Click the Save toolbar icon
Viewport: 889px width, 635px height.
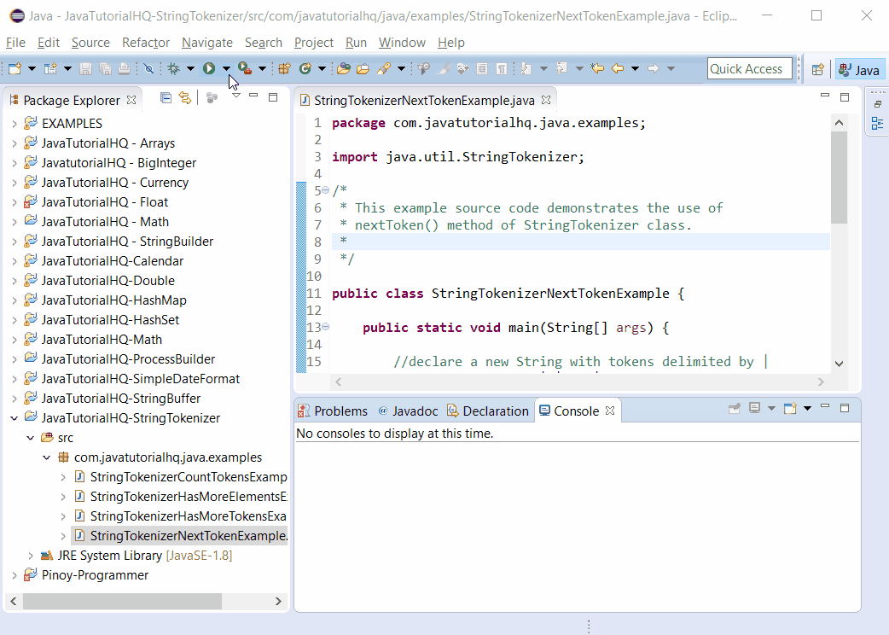pyautogui.click(x=87, y=68)
